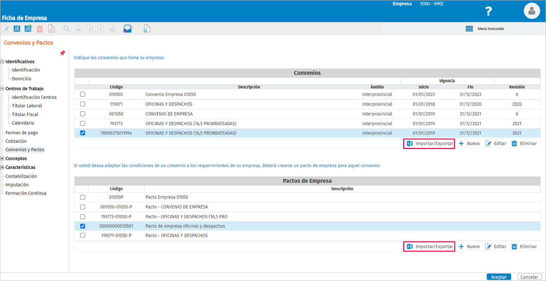The width and height of the screenshot is (546, 281).
Task: Collapse the Identificativos tree node
Action: (x=2, y=62)
